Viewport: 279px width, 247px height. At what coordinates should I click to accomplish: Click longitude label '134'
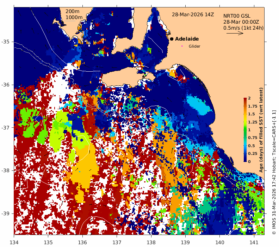click(14, 242)
